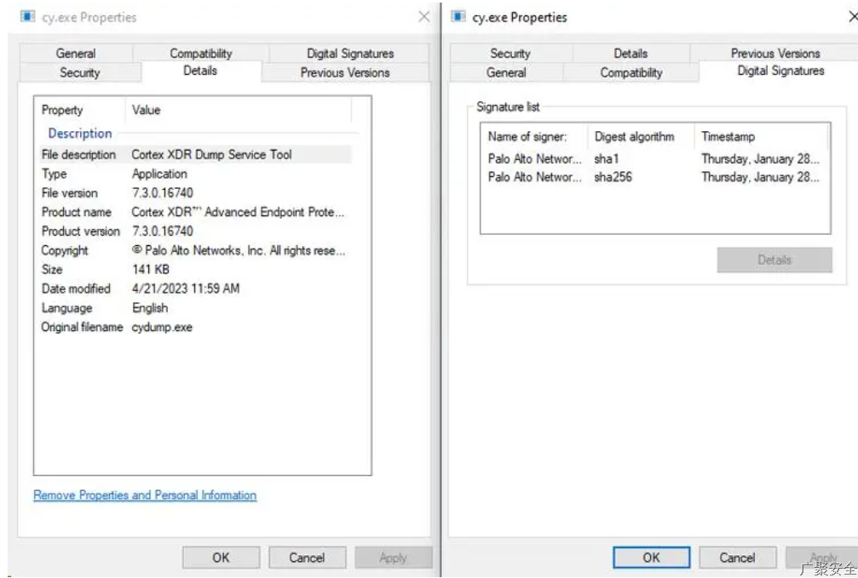Select the Product name row

(195, 212)
